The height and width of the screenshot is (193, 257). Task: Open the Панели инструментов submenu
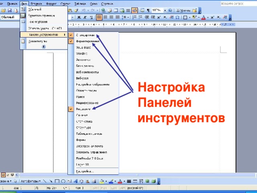click(44, 35)
